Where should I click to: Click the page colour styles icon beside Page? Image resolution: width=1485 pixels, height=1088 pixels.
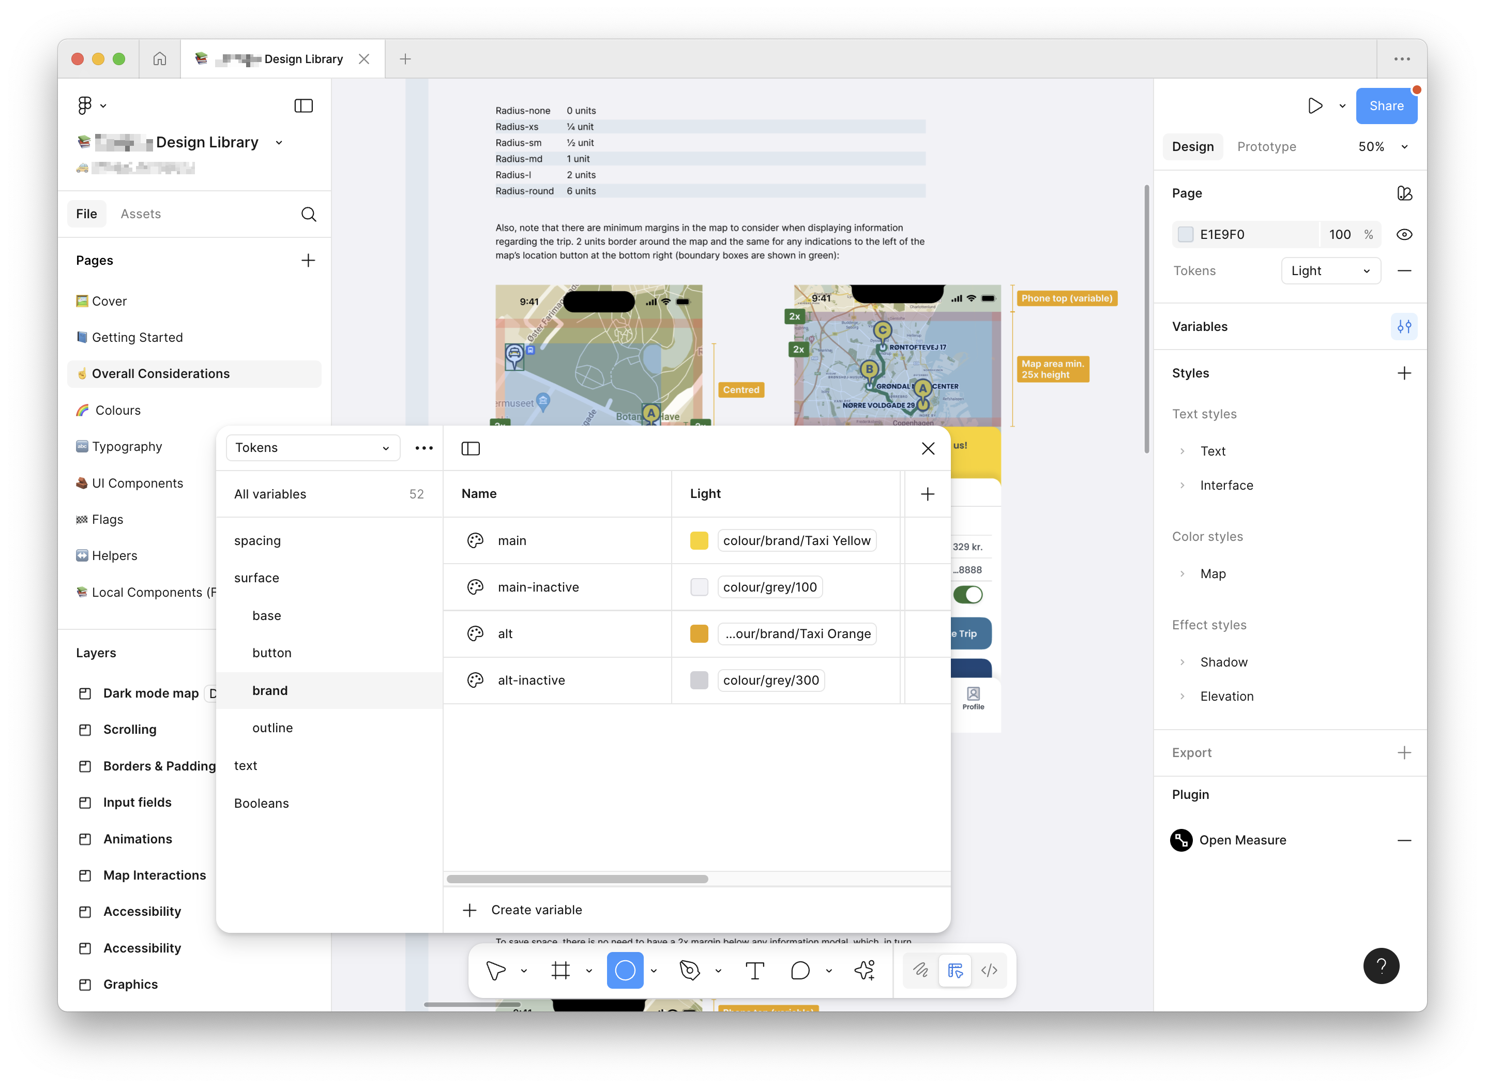tap(1404, 193)
